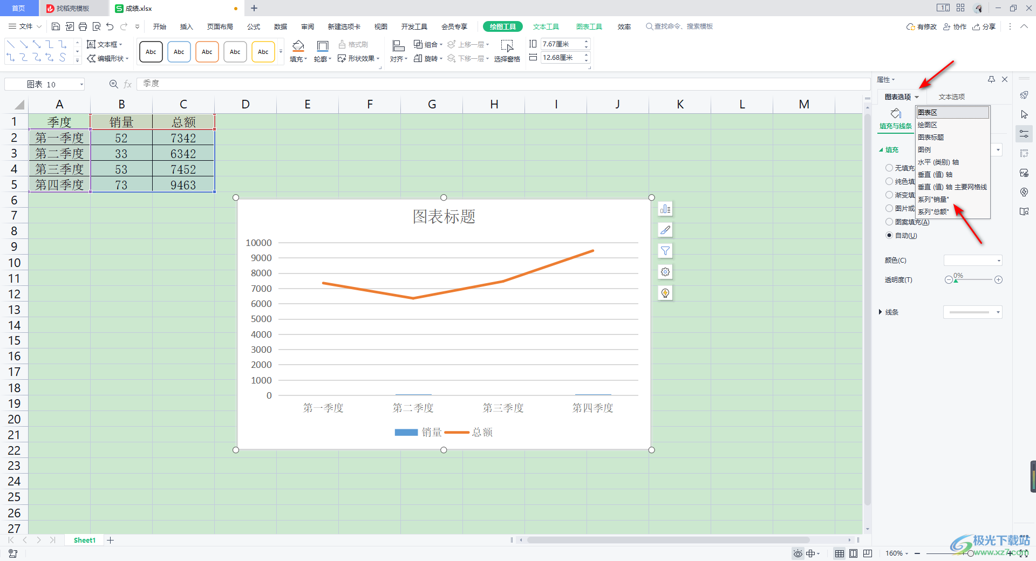Switch to Normal view in status bar
Image resolution: width=1036 pixels, height=561 pixels.
840,553
